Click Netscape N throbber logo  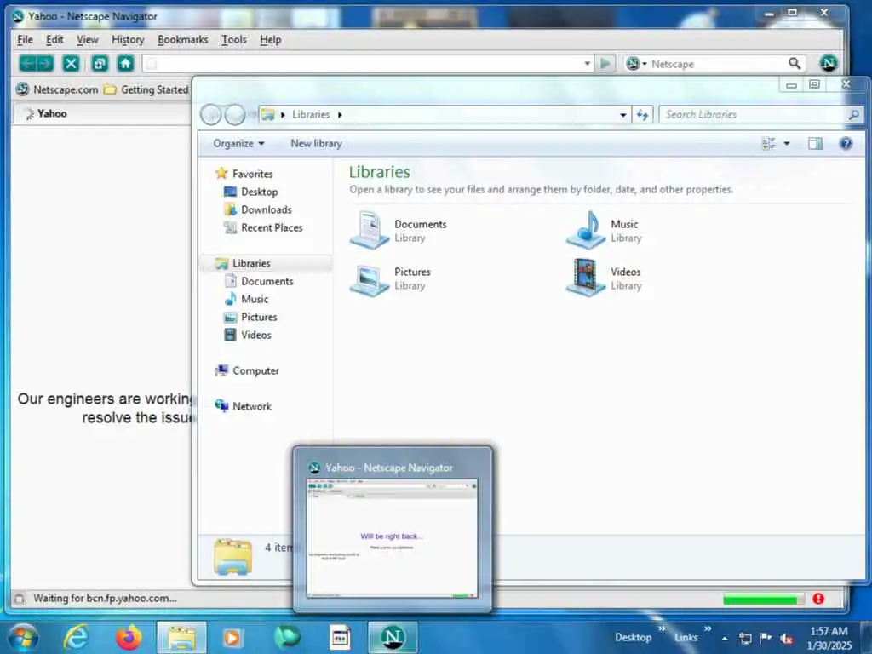click(x=828, y=63)
